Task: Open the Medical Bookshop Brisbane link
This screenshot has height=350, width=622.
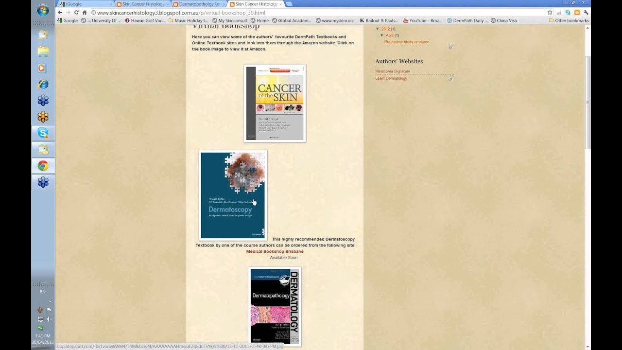Action: (275, 251)
